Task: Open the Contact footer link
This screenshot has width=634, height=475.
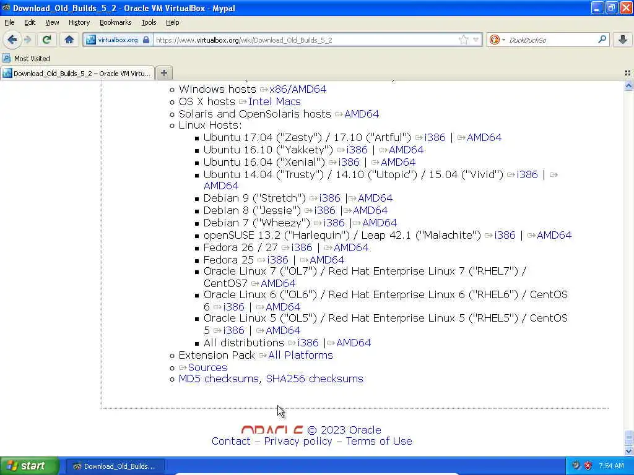Action: 231,441
